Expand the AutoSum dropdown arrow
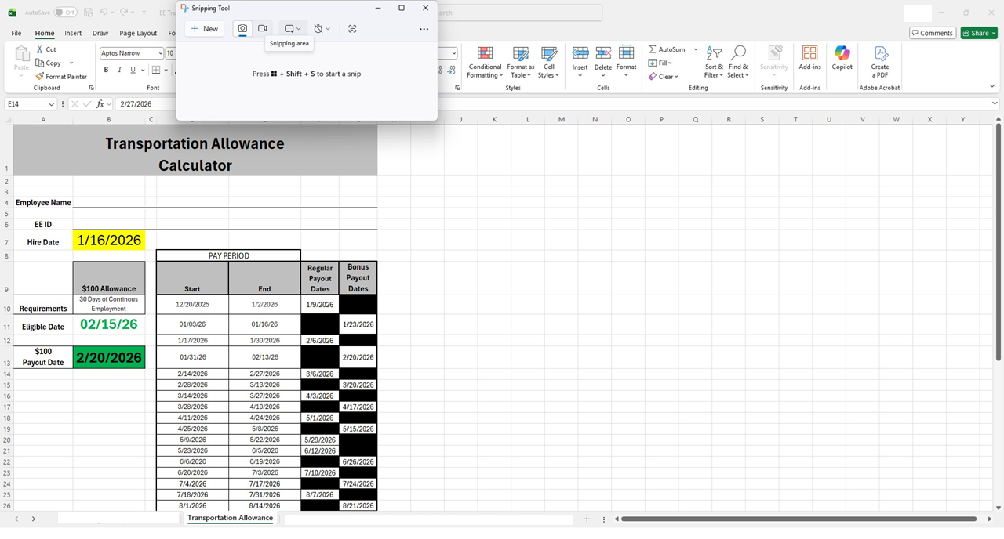 pyautogui.click(x=695, y=49)
